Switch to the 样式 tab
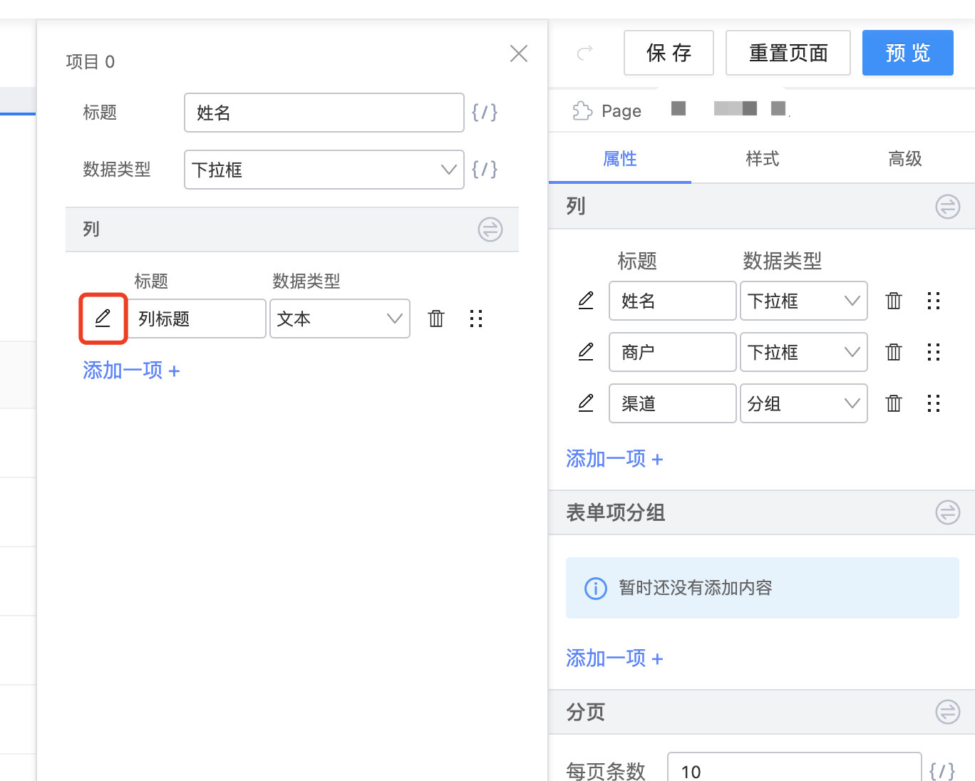 pos(763,159)
